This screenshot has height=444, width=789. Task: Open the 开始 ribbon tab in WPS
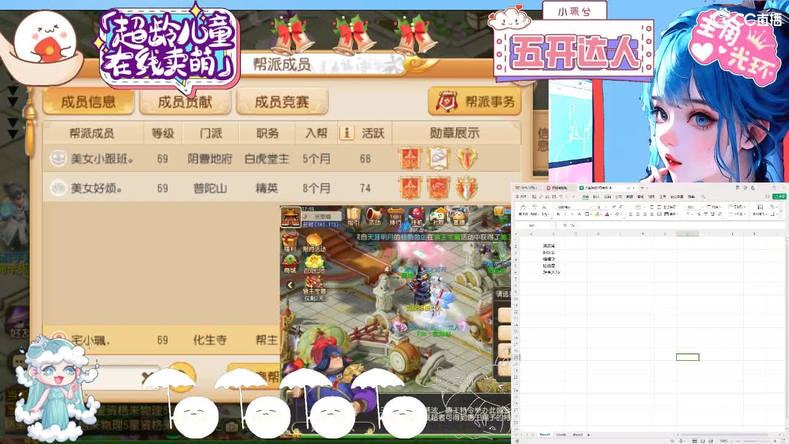[586, 197]
